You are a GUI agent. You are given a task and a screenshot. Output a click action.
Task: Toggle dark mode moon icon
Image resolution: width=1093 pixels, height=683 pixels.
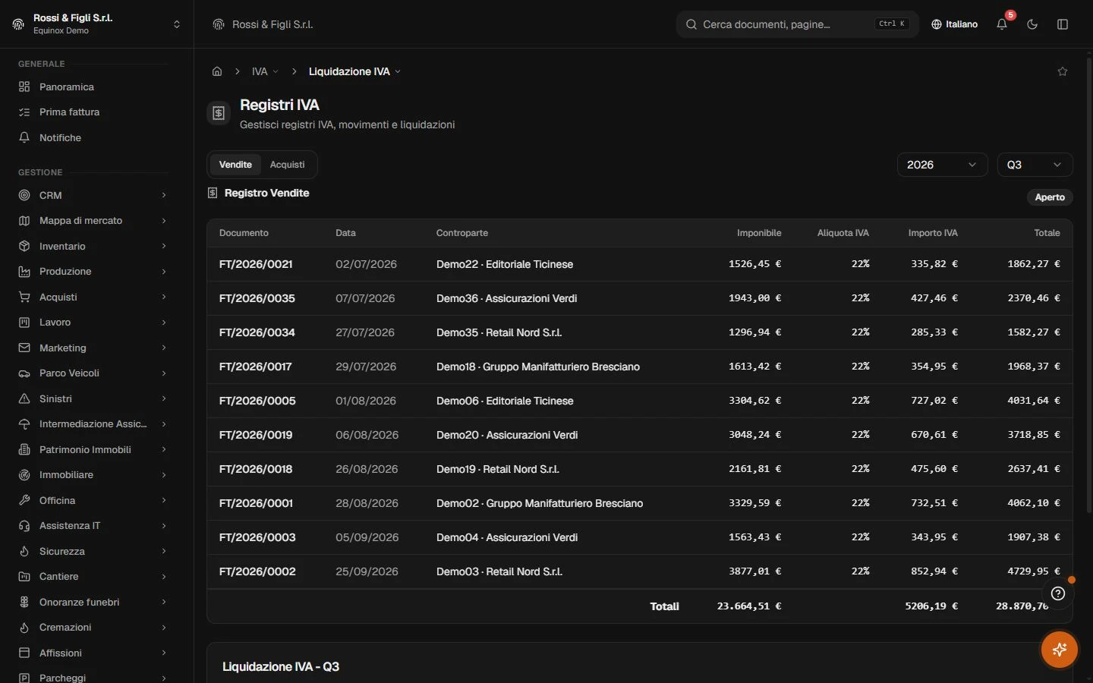coord(1032,24)
